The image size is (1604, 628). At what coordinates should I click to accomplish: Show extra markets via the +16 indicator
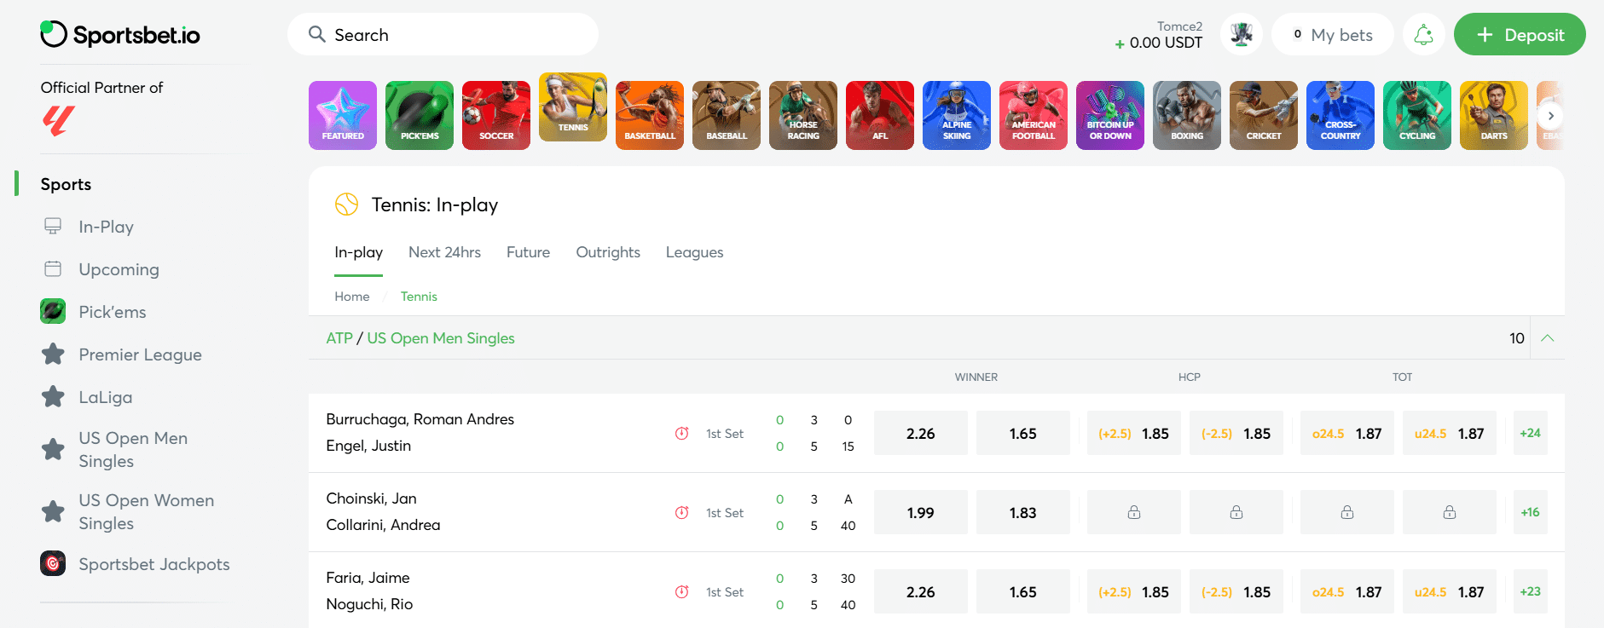(x=1530, y=511)
